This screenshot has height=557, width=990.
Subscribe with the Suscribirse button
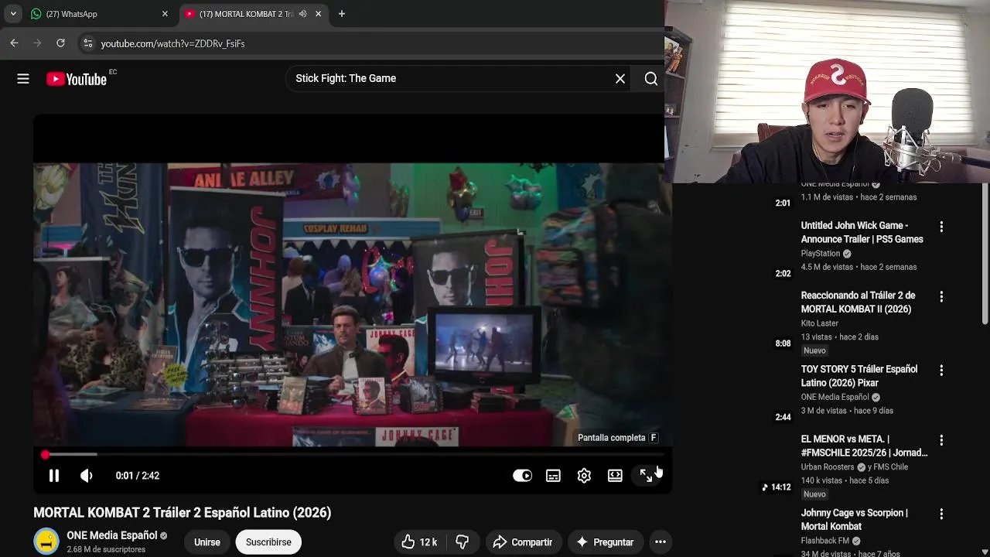[x=268, y=542]
